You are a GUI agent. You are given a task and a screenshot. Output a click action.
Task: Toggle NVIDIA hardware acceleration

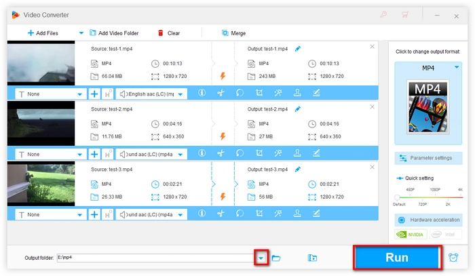tap(411, 234)
